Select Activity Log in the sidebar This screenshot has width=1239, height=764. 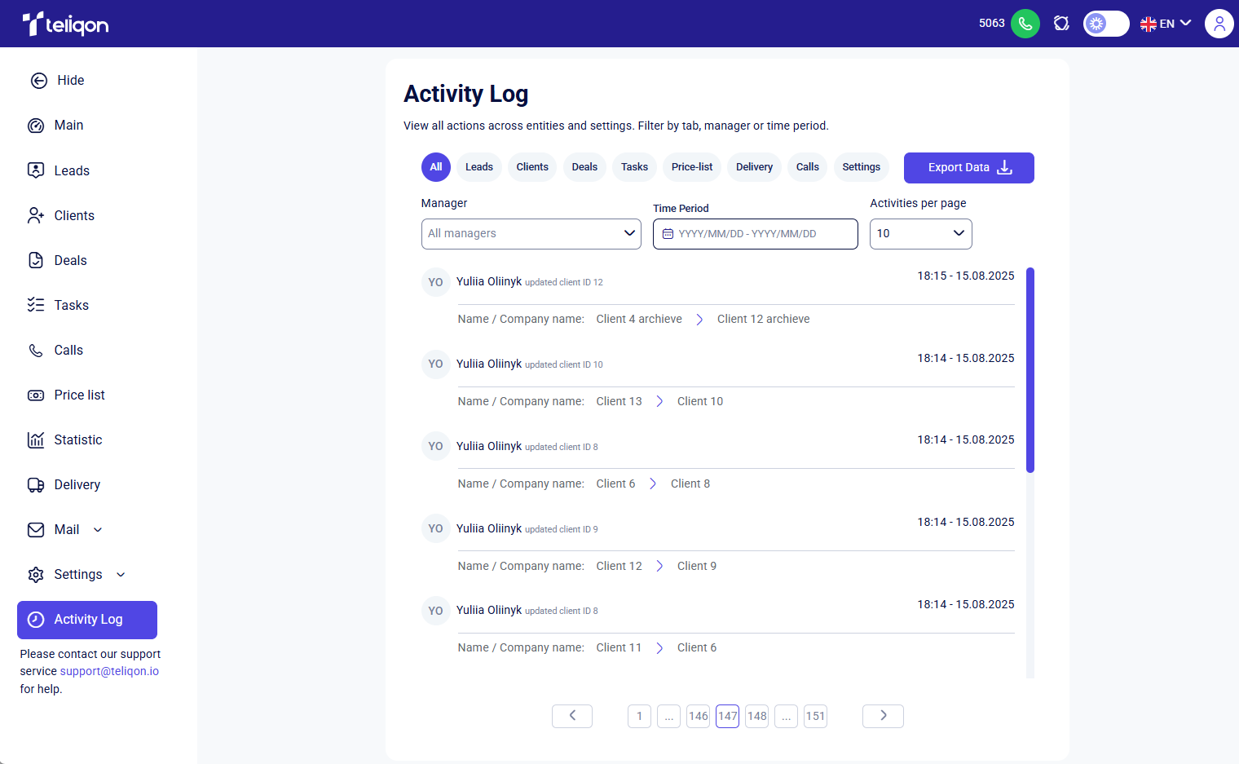coord(87,620)
